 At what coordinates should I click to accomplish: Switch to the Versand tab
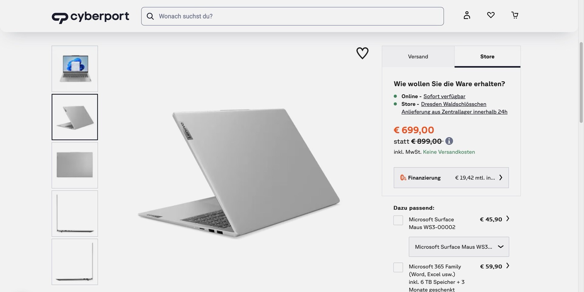pyautogui.click(x=418, y=57)
